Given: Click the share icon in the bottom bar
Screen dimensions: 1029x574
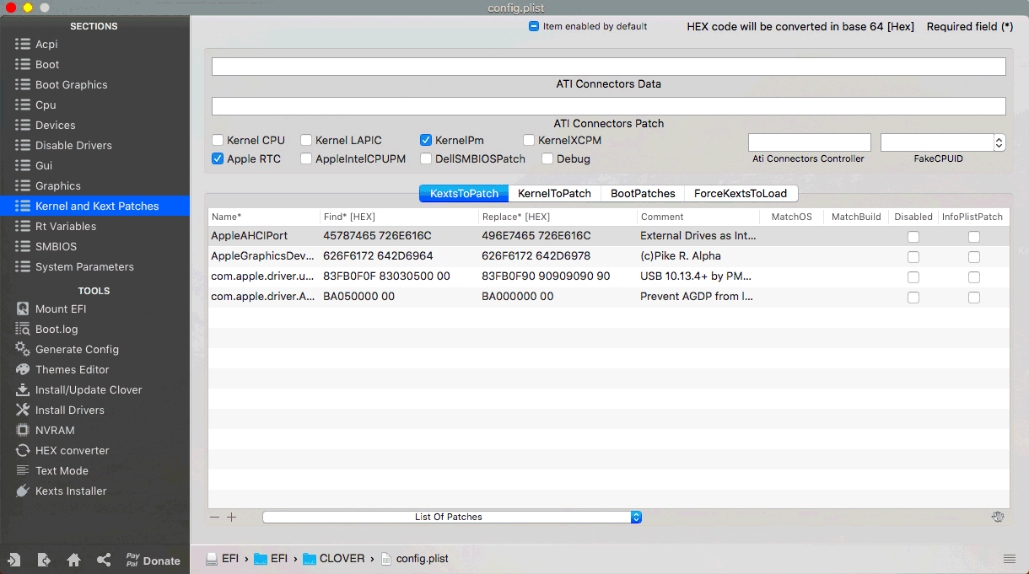Looking at the screenshot, I should pos(103,559).
